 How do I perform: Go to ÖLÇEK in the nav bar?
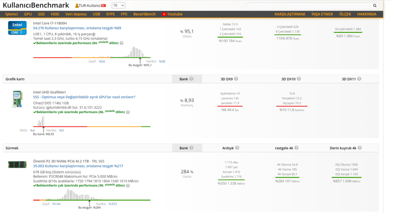tap(345, 14)
